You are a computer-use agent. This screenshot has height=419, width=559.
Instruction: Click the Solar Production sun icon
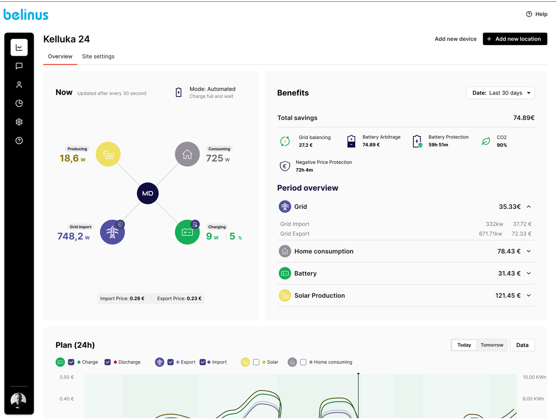285,296
